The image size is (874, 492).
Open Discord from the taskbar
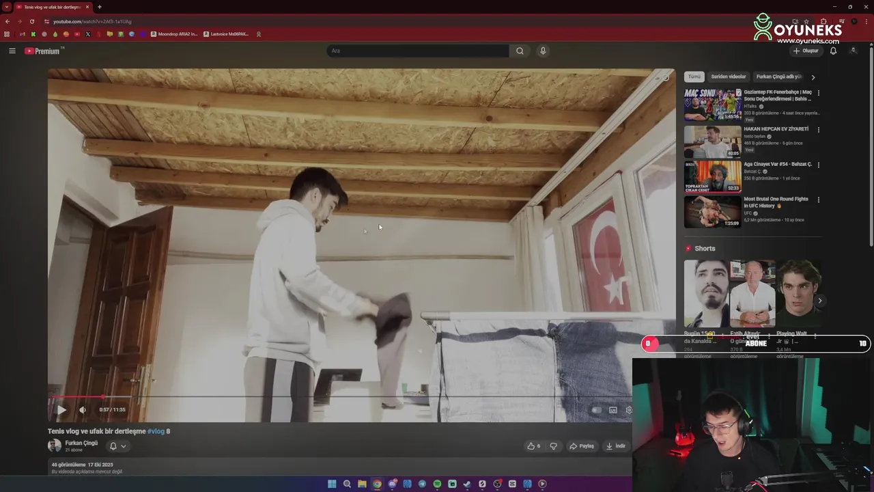click(392, 484)
